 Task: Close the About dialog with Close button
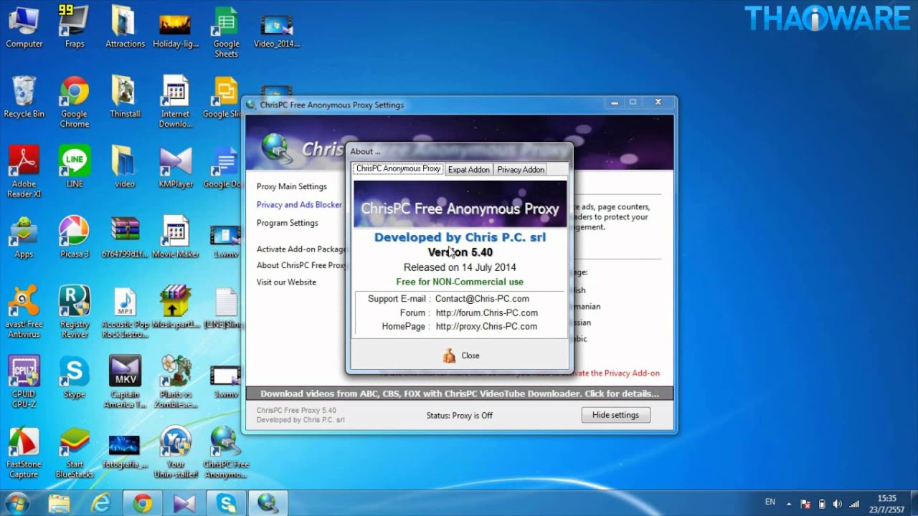[x=460, y=355]
